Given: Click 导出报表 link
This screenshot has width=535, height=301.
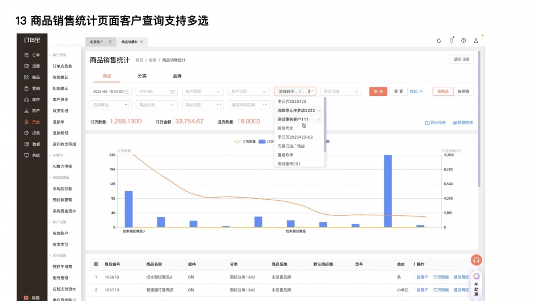Looking at the screenshot, I should click(x=435, y=123).
